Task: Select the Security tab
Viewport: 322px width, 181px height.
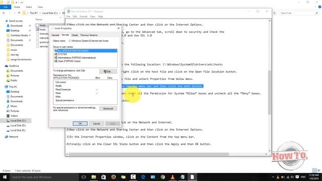Action: 65,35
